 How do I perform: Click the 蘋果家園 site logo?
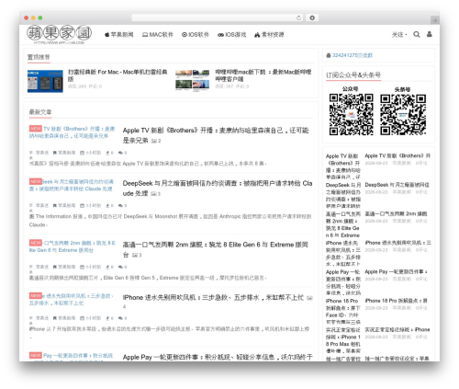(59, 34)
